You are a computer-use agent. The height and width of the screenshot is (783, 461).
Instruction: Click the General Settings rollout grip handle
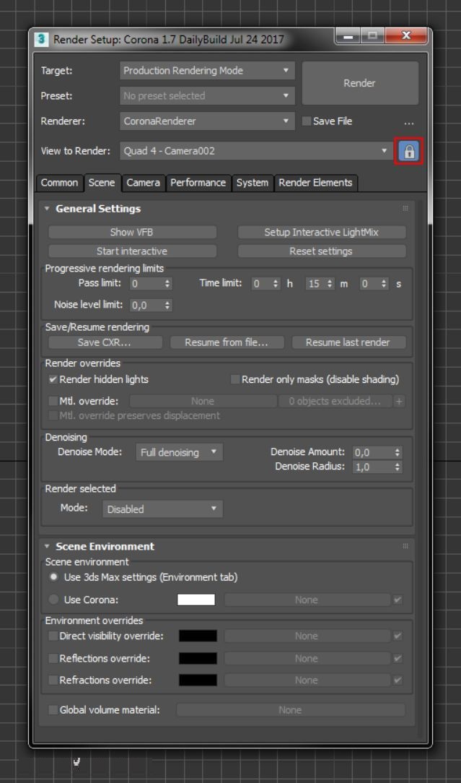pyautogui.click(x=405, y=208)
